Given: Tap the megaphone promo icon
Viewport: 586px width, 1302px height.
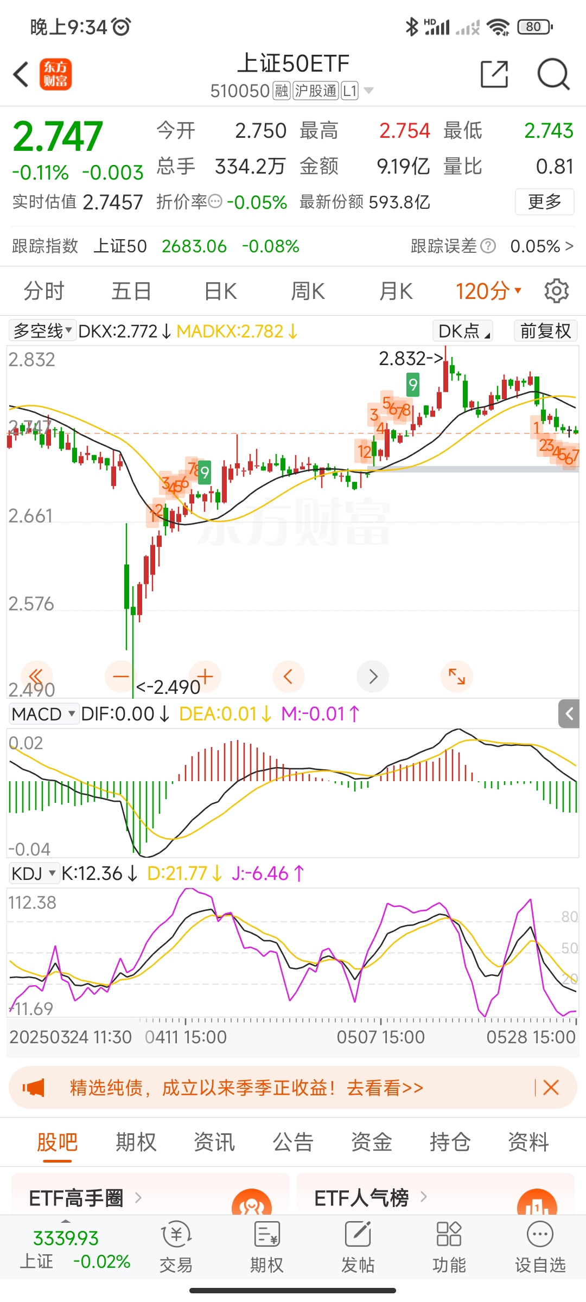Looking at the screenshot, I should pyautogui.click(x=34, y=1088).
